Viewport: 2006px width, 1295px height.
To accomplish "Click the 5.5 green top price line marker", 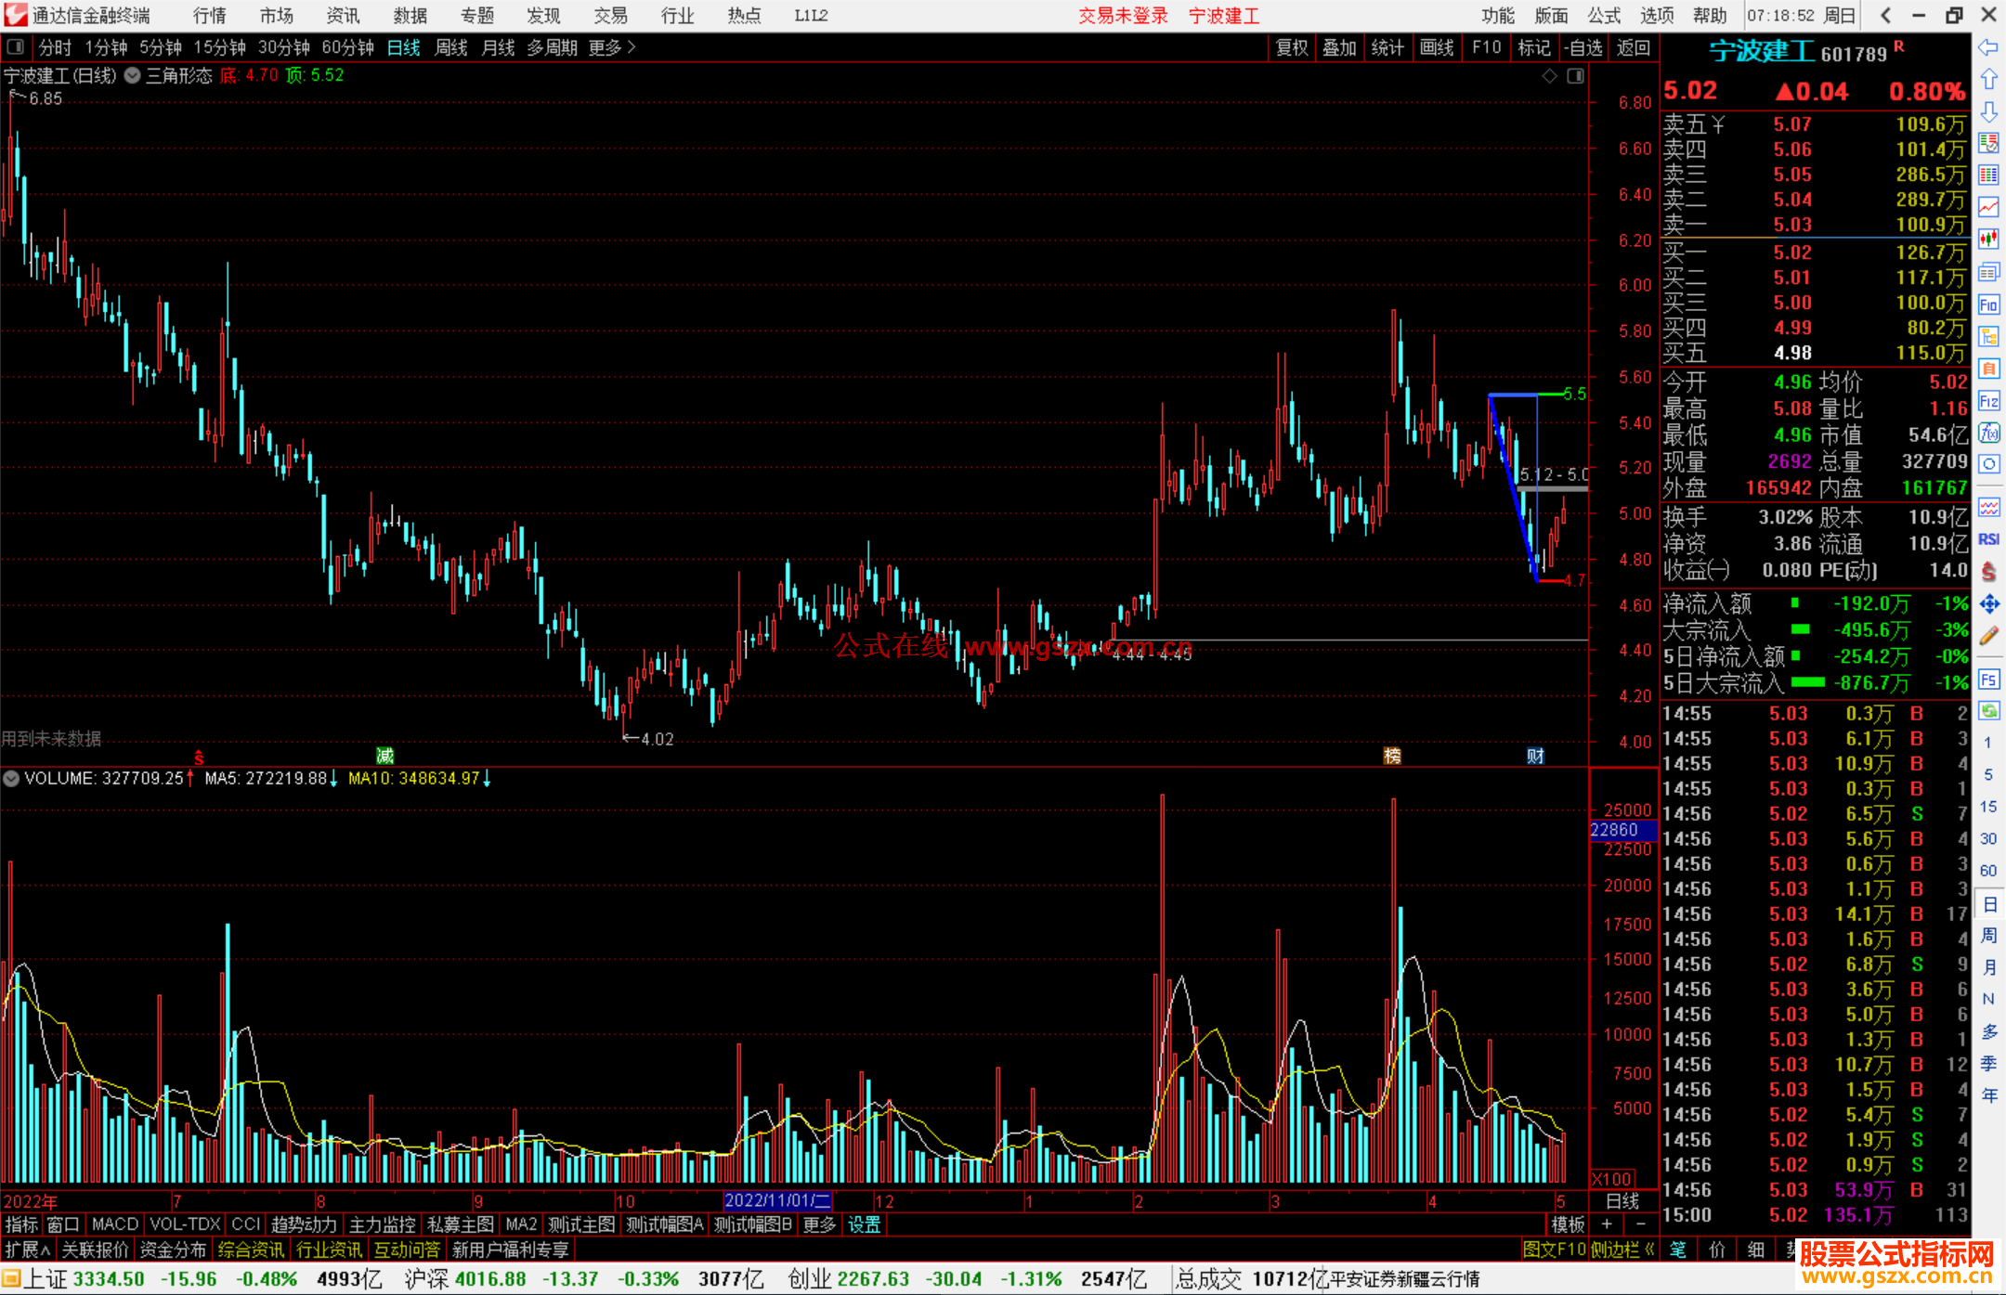I will pyautogui.click(x=1574, y=395).
